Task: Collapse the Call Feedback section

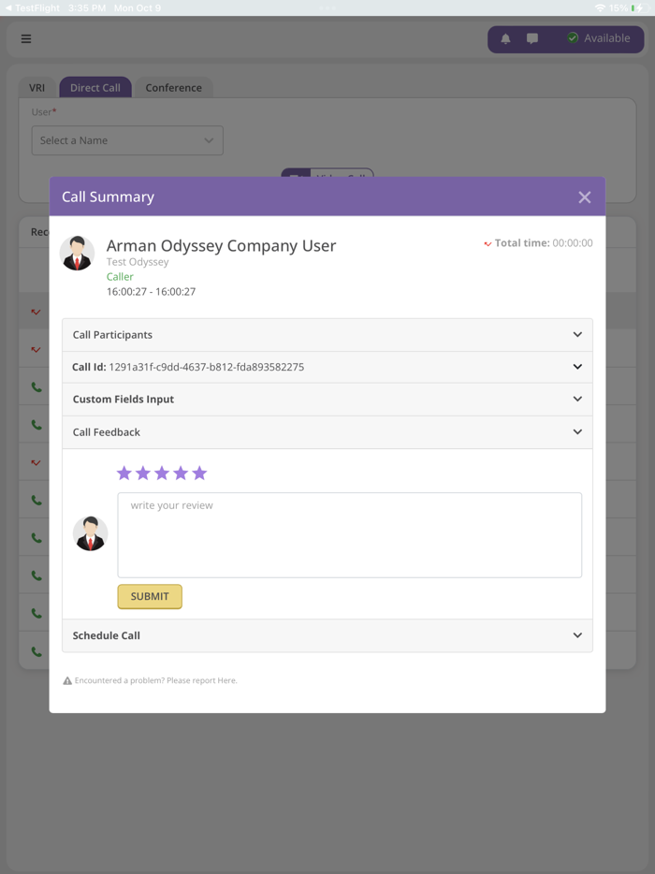Action: [x=327, y=432]
